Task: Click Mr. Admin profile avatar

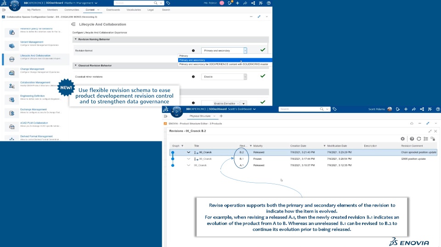Action: click(x=221, y=3)
